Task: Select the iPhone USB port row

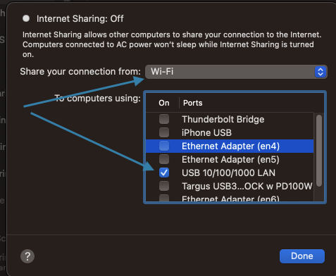Action: point(230,132)
